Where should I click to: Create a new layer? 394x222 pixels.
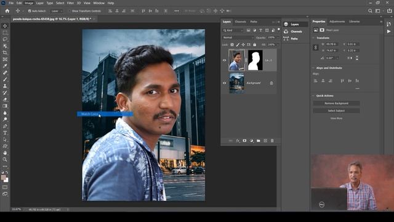265,141
